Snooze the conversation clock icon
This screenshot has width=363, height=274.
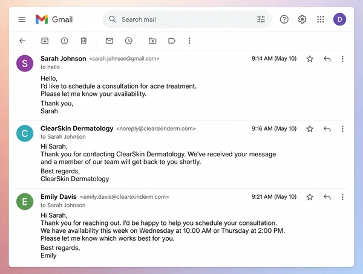tap(129, 41)
